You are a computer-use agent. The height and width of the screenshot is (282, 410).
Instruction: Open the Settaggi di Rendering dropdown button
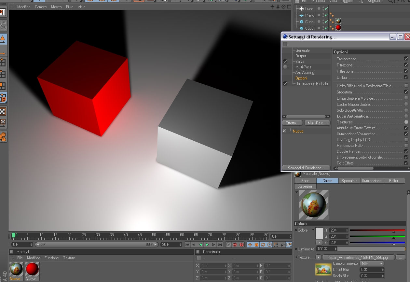point(306,168)
